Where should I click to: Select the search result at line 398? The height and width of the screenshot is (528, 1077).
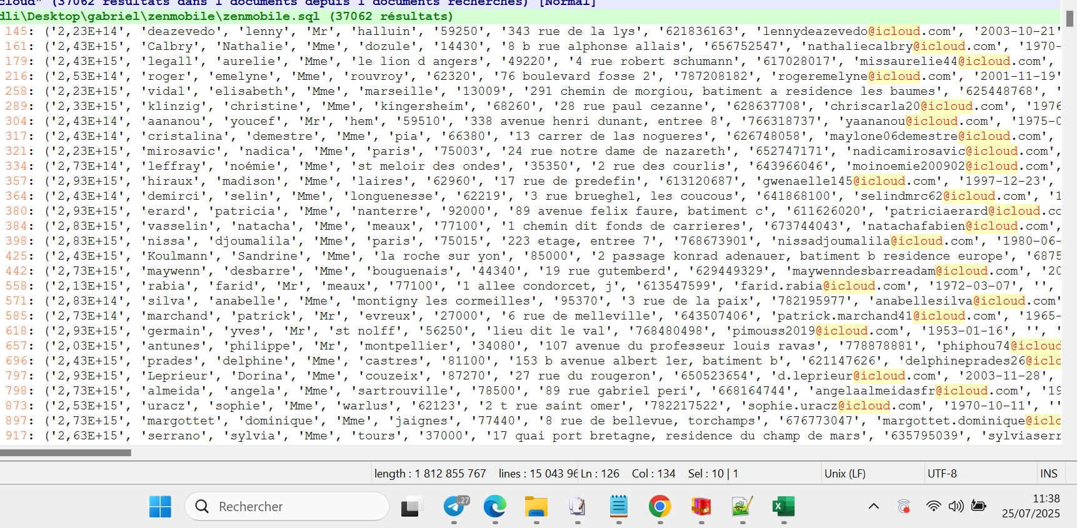coord(531,241)
